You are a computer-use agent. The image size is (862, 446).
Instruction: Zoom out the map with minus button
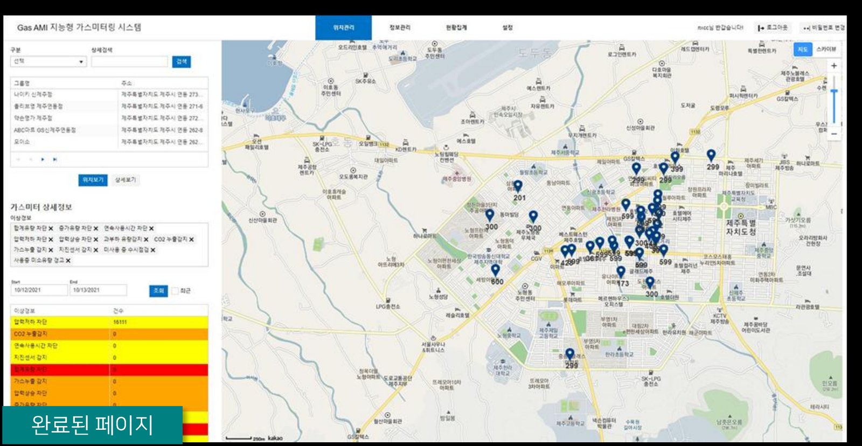click(833, 134)
